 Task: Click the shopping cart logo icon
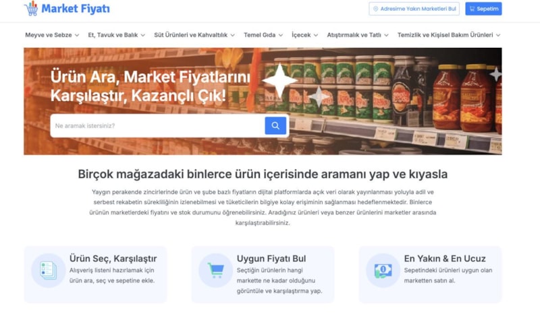coord(31,8)
